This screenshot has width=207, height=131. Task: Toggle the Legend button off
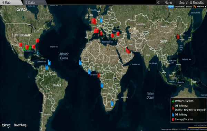(171, 7)
